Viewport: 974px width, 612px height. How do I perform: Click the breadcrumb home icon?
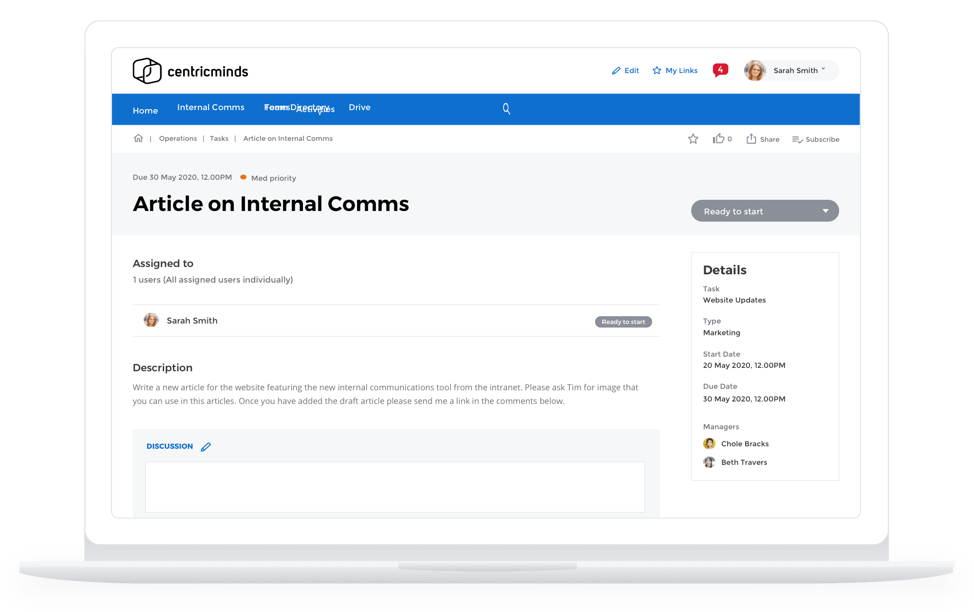138,138
